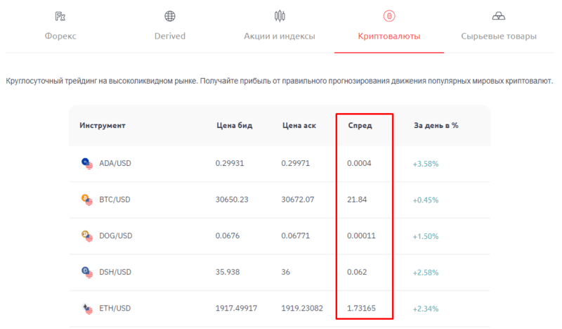This screenshot has width=562, height=329.
Task: Open the Акции и индексы tab
Action: click(x=280, y=37)
